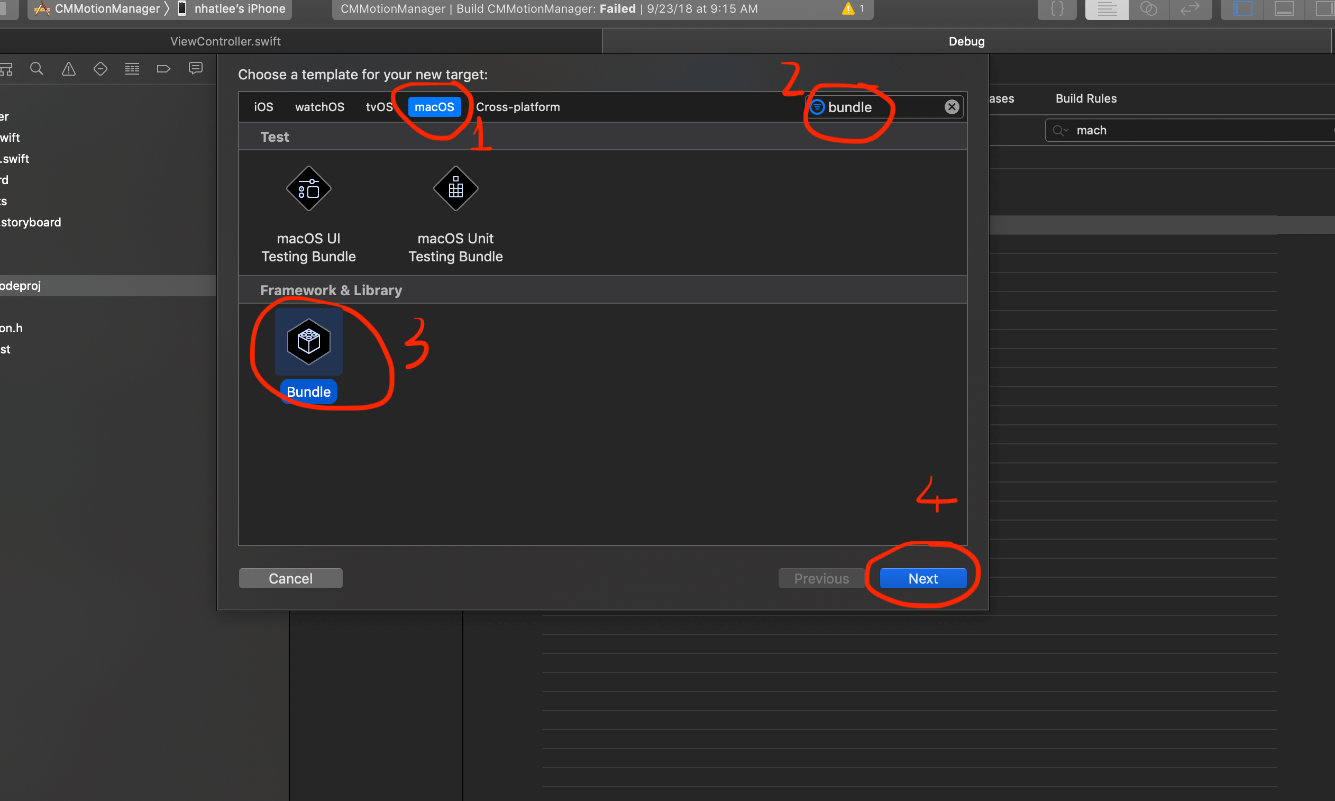Select the macOS tab
The width and height of the screenshot is (1335, 801).
click(434, 106)
